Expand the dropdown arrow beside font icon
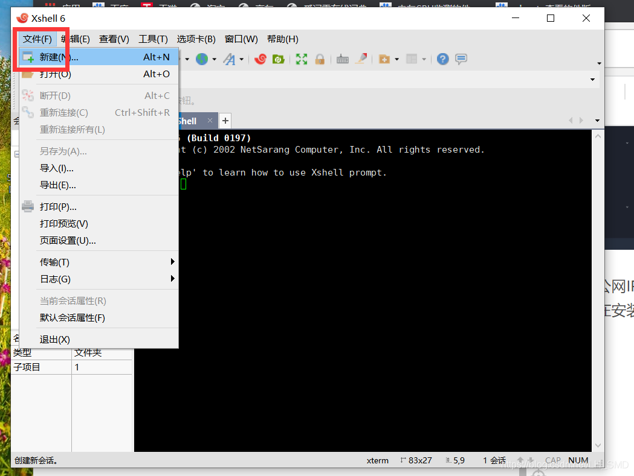This screenshot has width=634, height=476. tap(241, 59)
